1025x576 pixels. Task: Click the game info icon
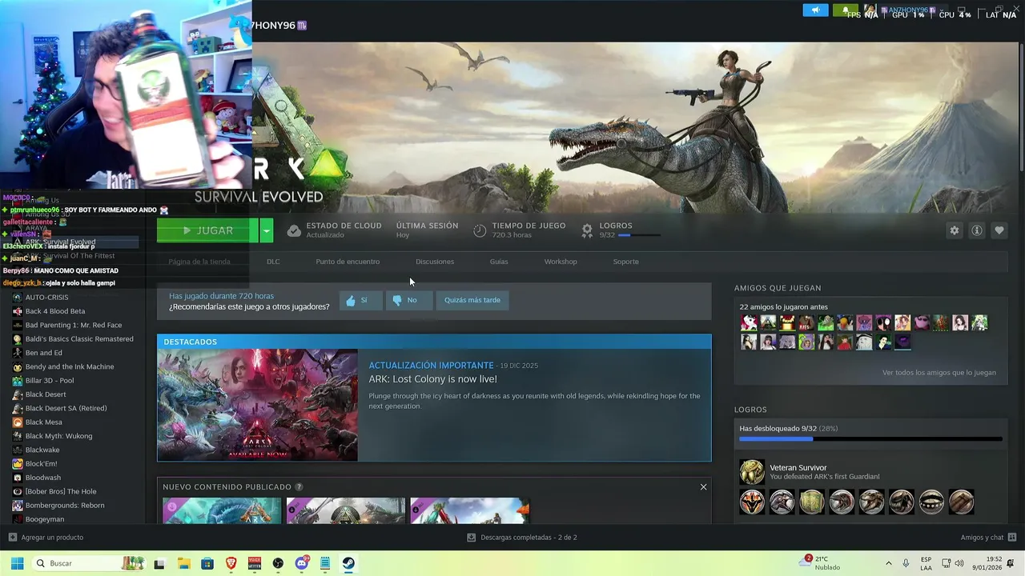[x=977, y=230]
